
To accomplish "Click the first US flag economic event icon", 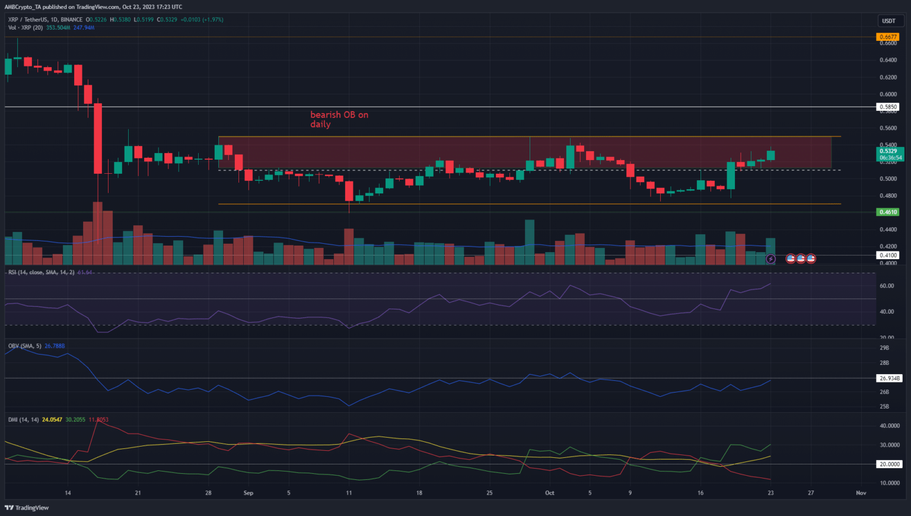I will pyautogui.click(x=791, y=259).
